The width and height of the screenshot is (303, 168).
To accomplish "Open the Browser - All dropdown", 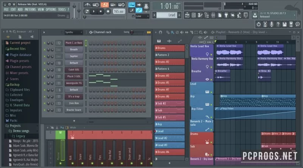I will coord(25,31).
